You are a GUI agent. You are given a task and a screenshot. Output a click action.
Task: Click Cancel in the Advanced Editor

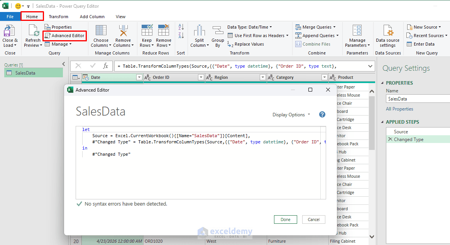coord(314,219)
